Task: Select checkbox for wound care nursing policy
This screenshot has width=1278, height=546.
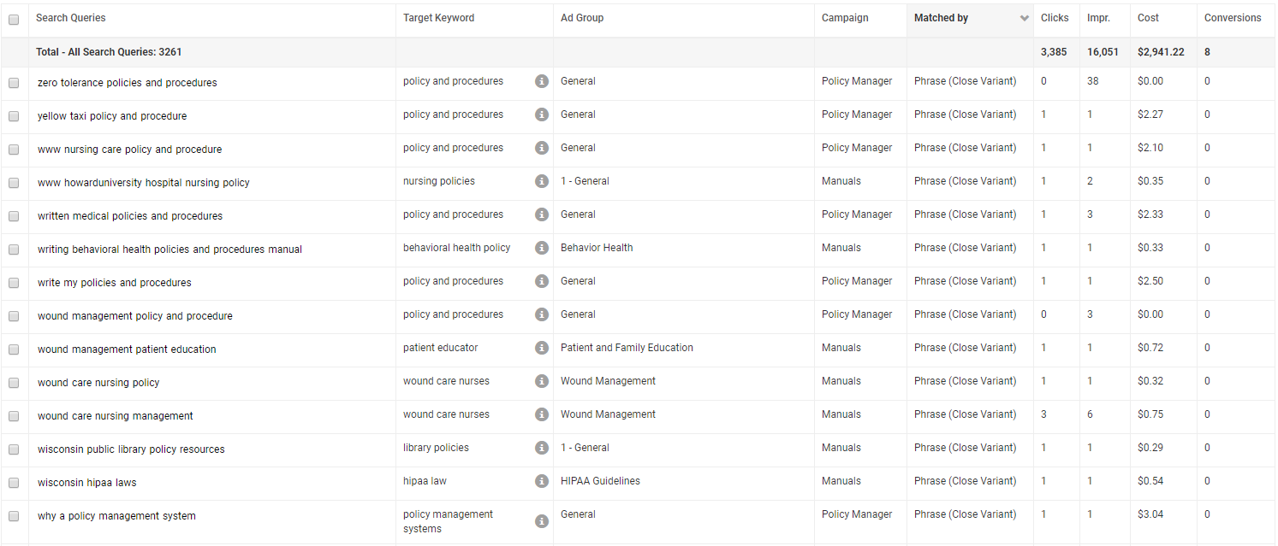Action: pyautogui.click(x=14, y=383)
